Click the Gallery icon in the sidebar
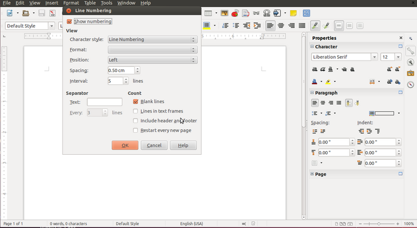Viewport: 417px width, 228px height. click(x=410, y=73)
